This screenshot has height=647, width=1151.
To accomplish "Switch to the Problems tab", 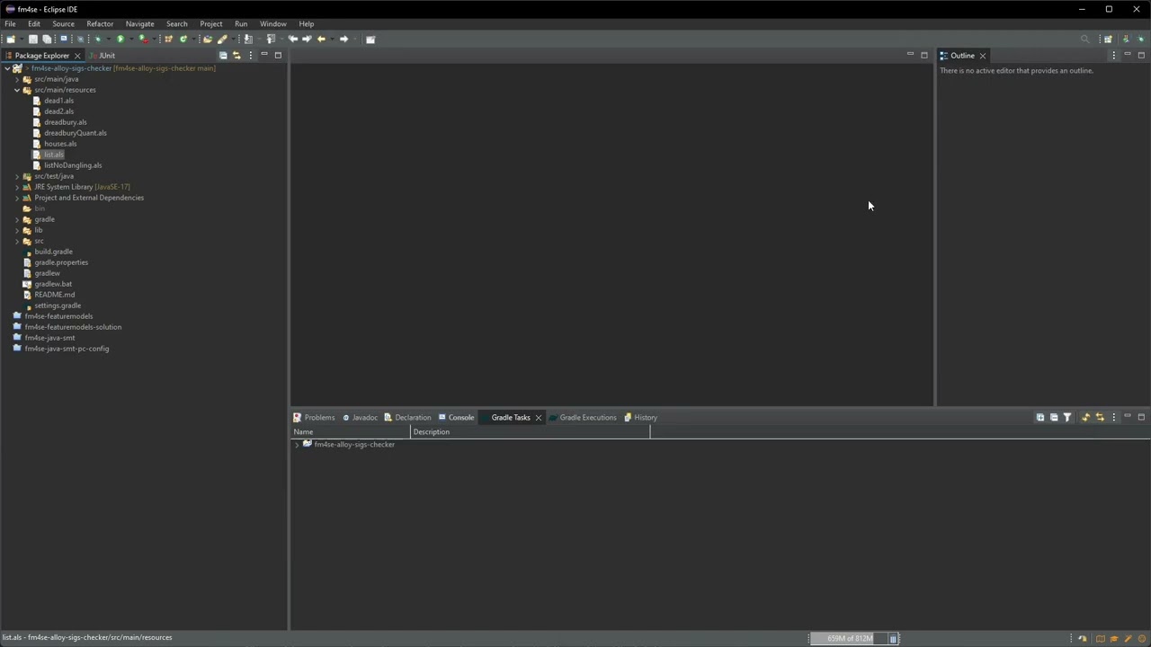I will (x=314, y=417).
